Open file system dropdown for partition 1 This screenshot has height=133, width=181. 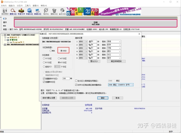click(x=83, y=41)
